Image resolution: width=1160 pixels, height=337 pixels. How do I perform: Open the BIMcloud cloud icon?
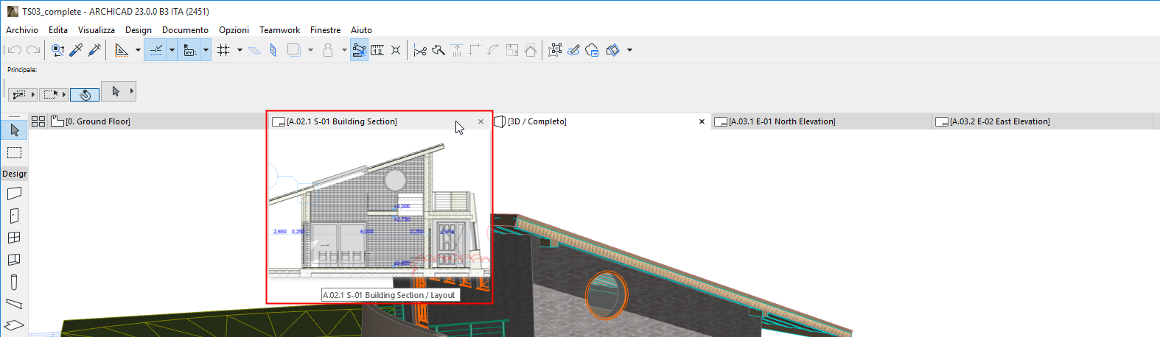coord(592,50)
